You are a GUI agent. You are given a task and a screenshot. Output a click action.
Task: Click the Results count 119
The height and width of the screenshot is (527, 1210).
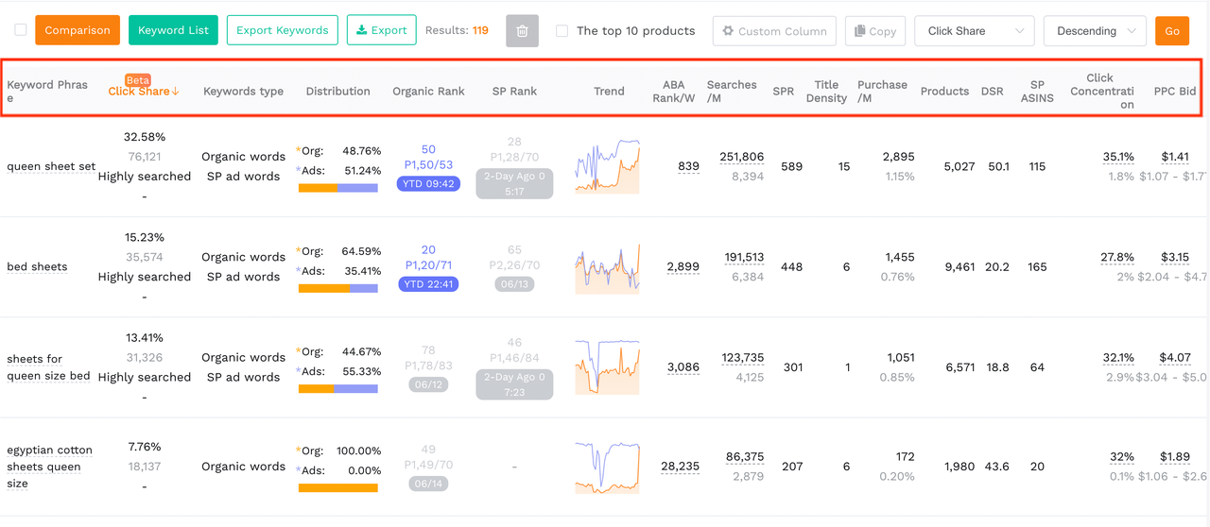click(480, 30)
